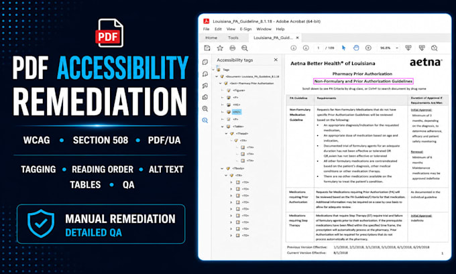Image resolution: width=456 pixels, height=274 pixels.
Task: Bookmark the file with the star icon
Action: coord(220,48)
